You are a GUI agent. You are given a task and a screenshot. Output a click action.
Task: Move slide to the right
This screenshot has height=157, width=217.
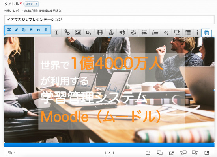coord(195,153)
